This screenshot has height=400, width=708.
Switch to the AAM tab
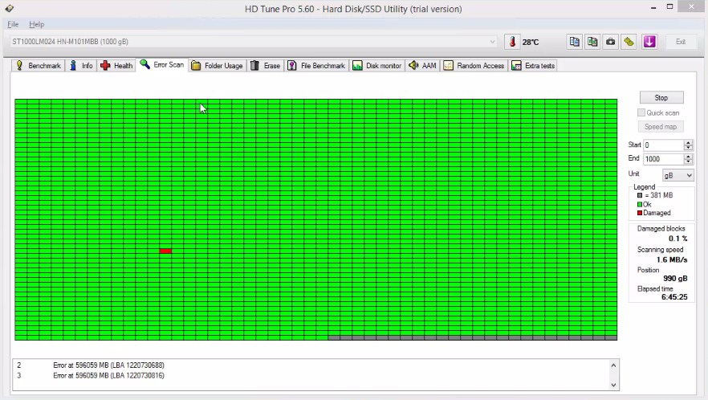pyautogui.click(x=422, y=66)
